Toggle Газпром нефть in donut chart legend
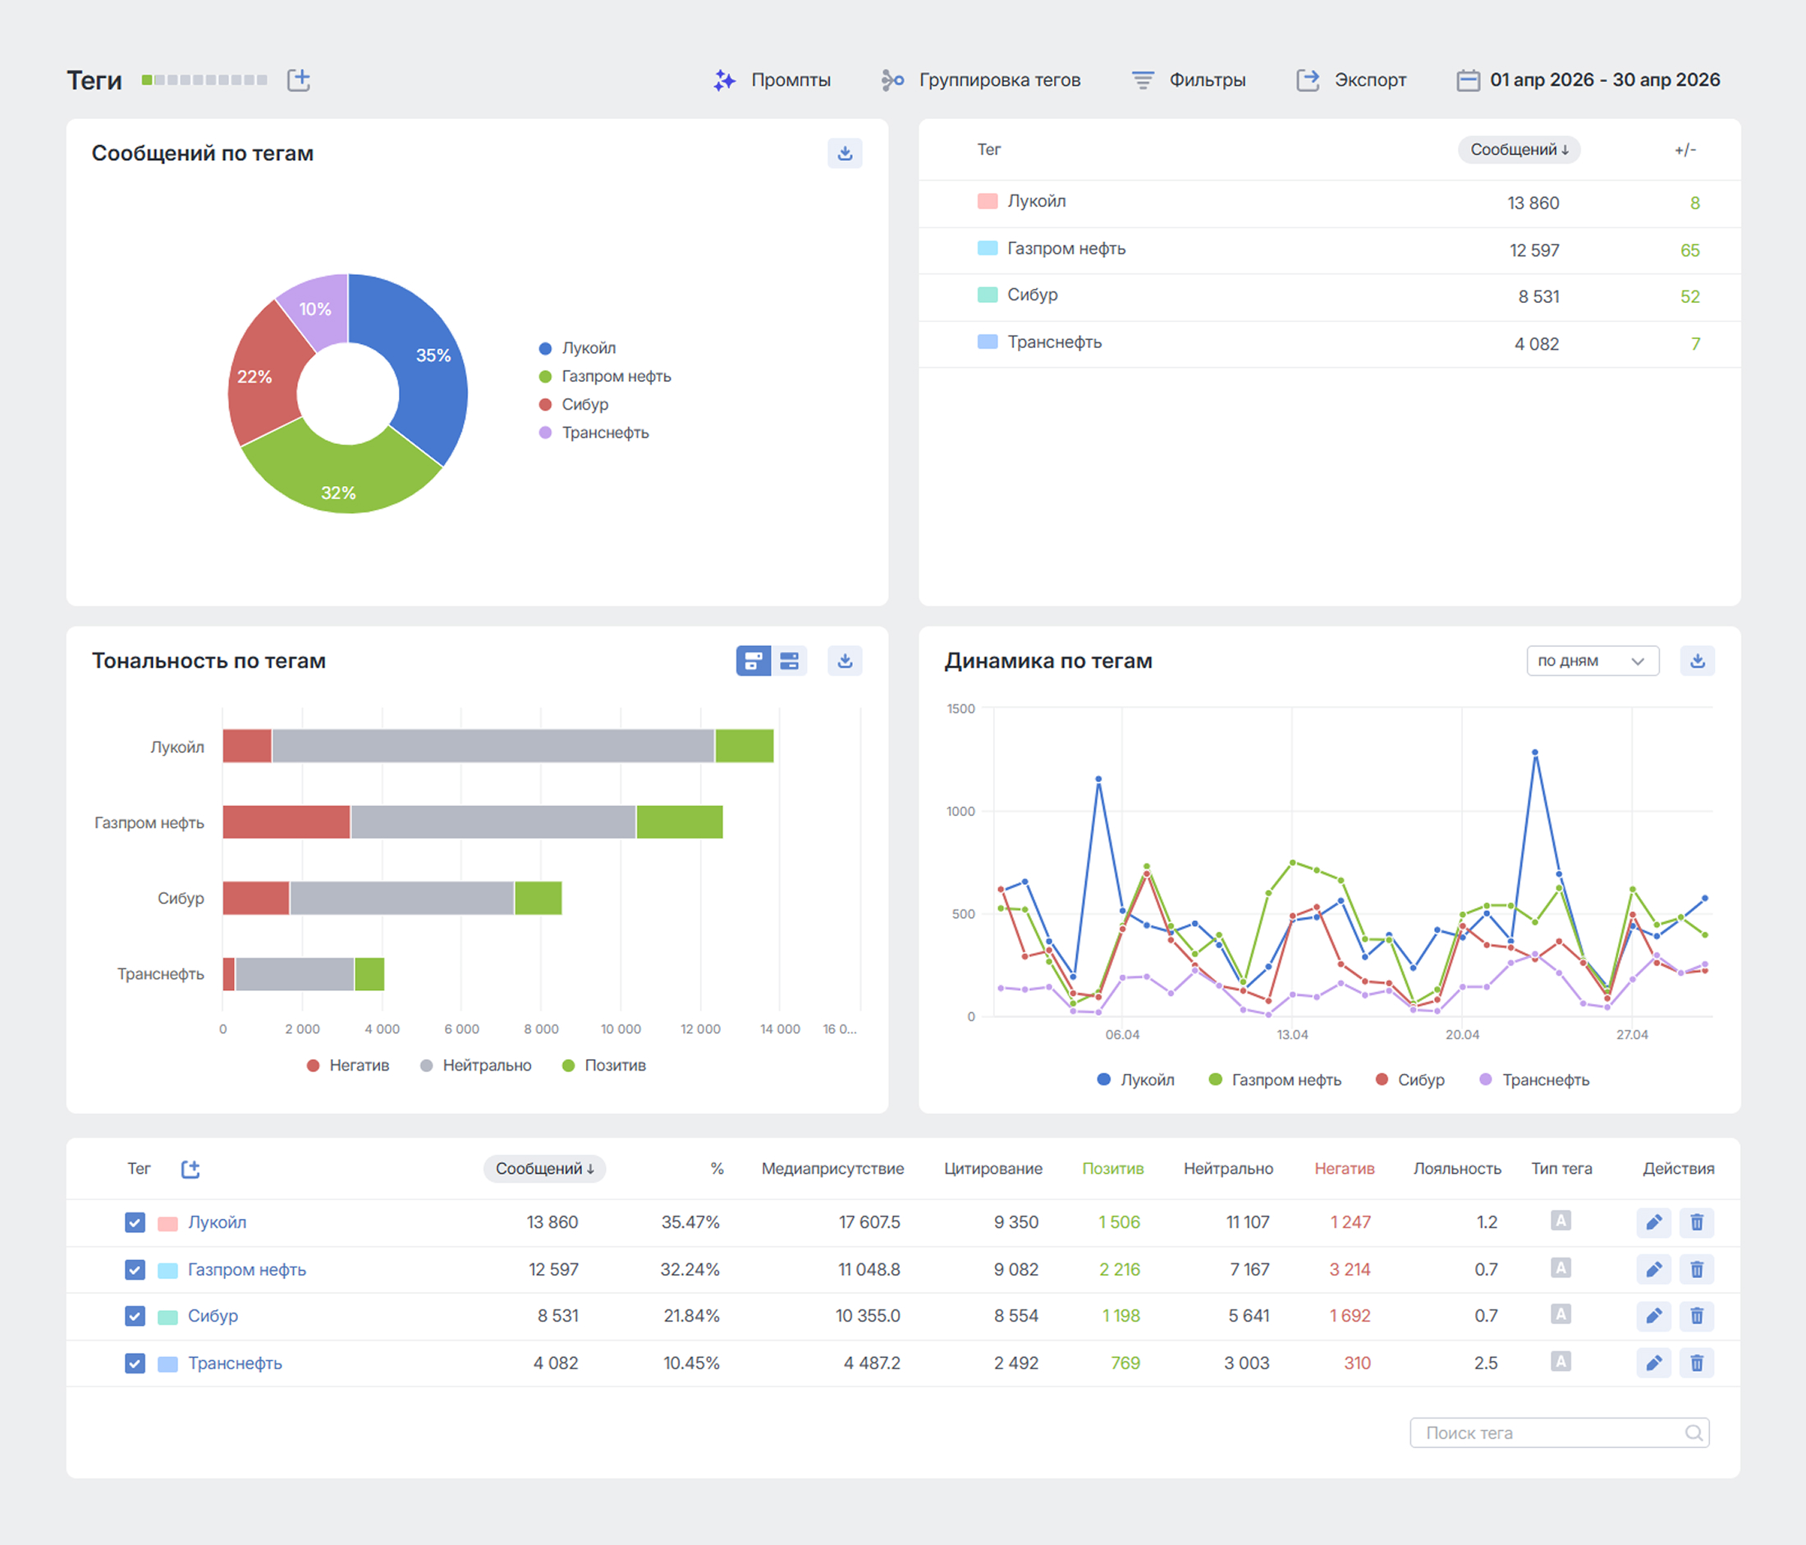 (x=605, y=377)
